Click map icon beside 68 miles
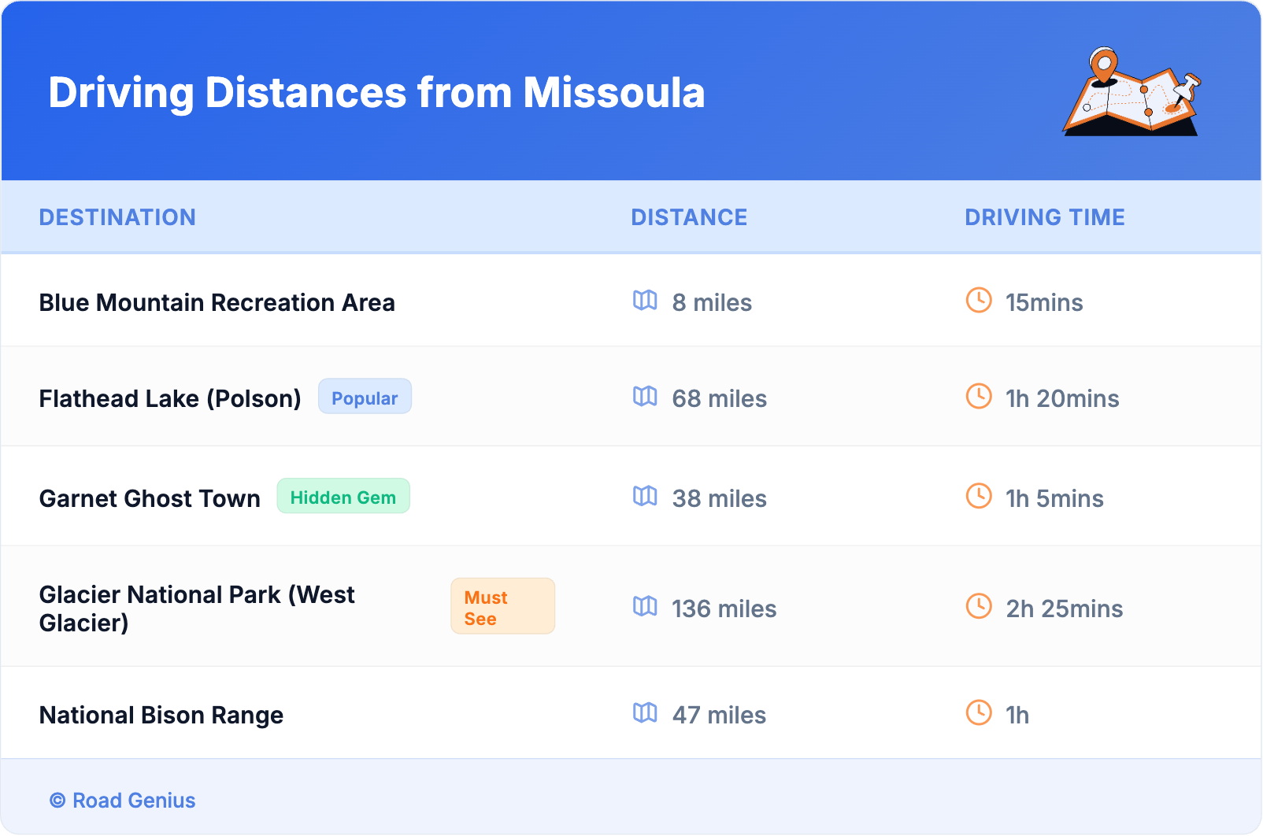The width and height of the screenshot is (1263, 836). (x=645, y=396)
